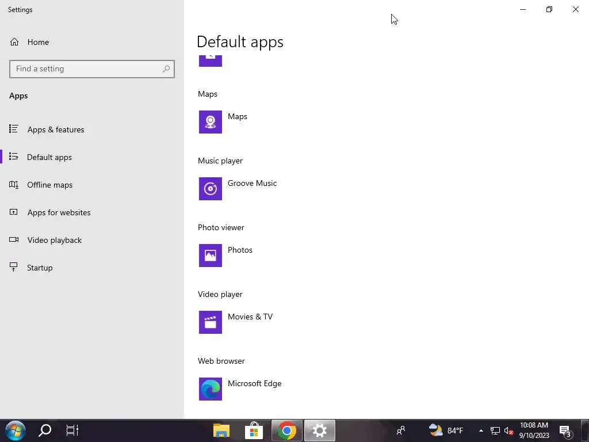The image size is (589, 442).
Task: Open People icon in system tray
Action: tap(401, 430)
